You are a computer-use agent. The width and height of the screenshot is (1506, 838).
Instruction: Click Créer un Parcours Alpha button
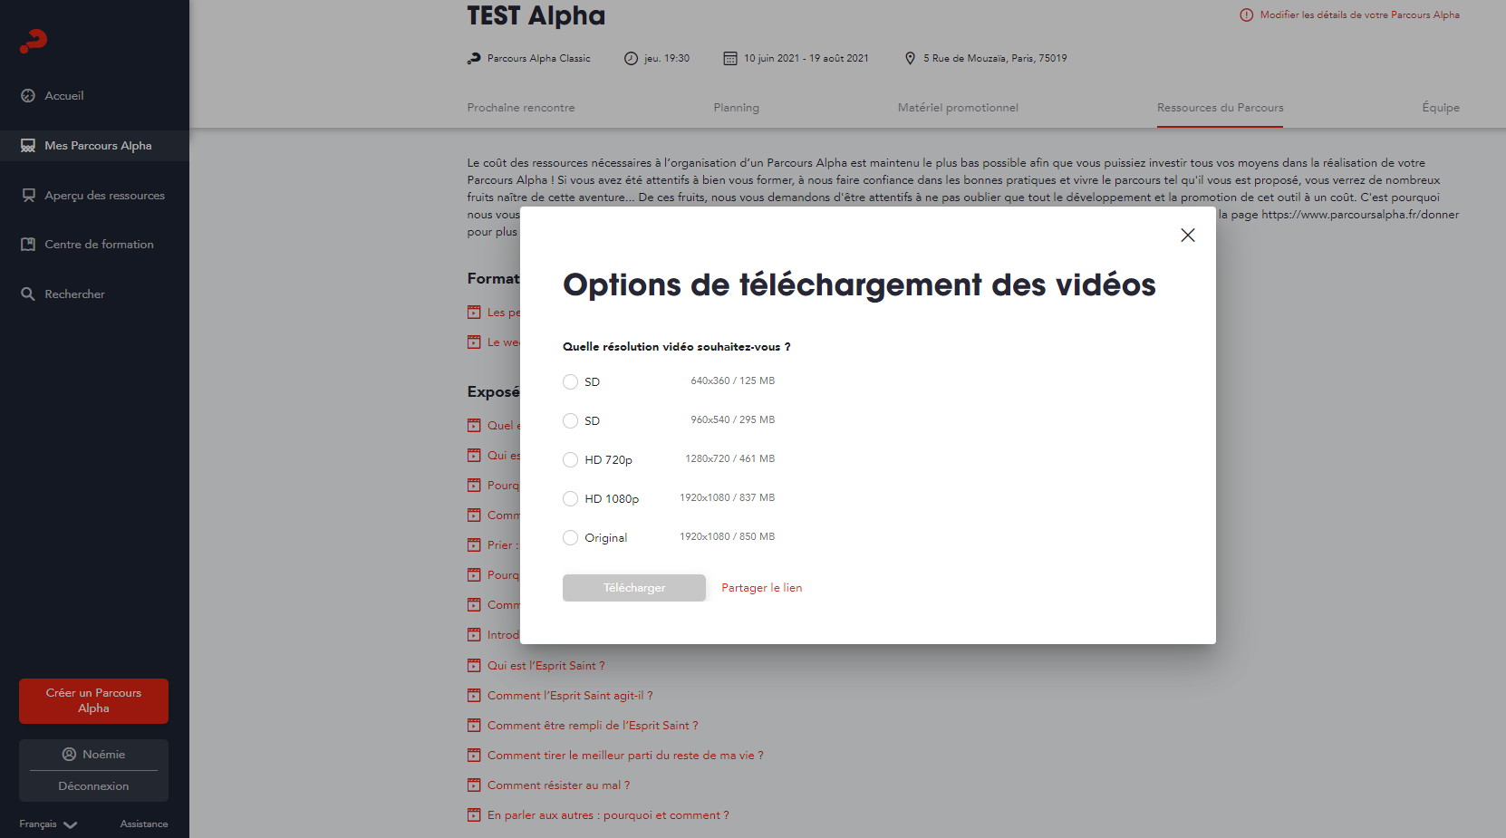[93, 701]
